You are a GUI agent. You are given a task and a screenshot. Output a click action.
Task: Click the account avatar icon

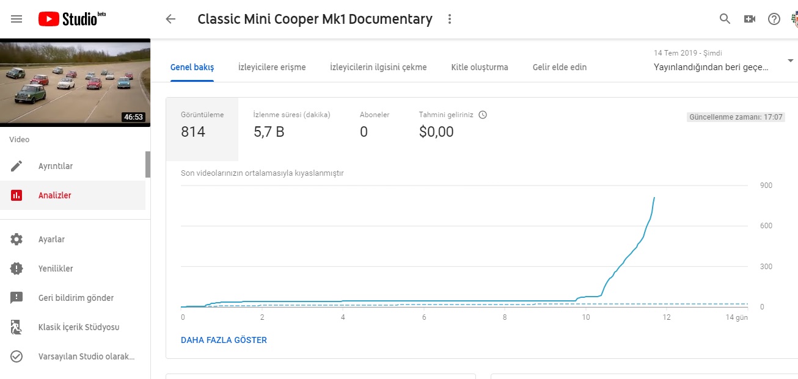click(x=794, y=19)
